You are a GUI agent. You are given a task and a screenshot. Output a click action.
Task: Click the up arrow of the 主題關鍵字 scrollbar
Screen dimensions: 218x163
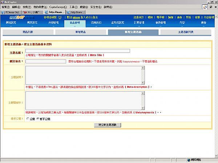[143, 93]
